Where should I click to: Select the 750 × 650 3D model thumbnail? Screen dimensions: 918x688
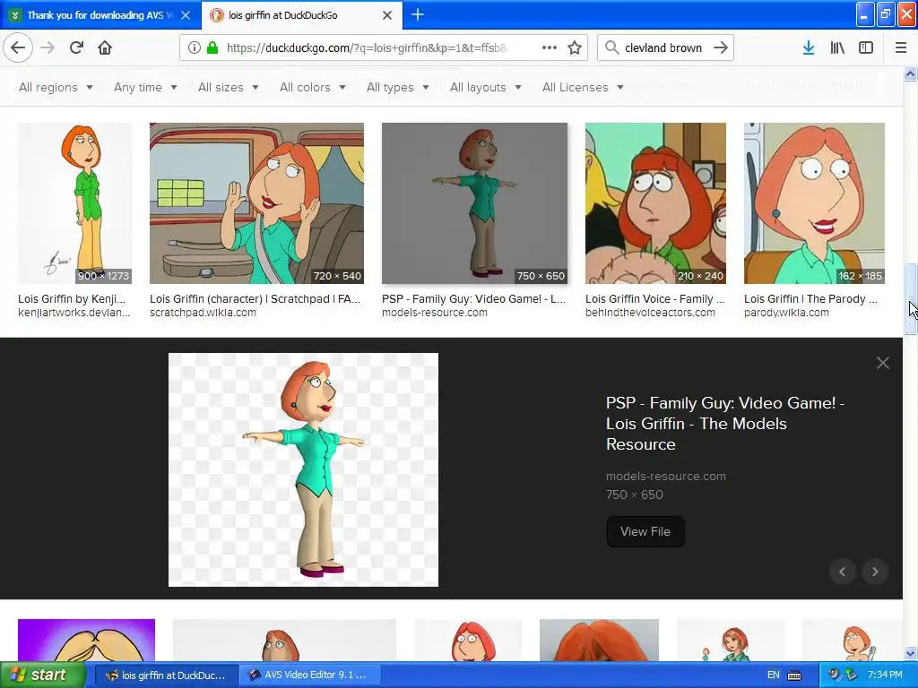coord(474,203)
